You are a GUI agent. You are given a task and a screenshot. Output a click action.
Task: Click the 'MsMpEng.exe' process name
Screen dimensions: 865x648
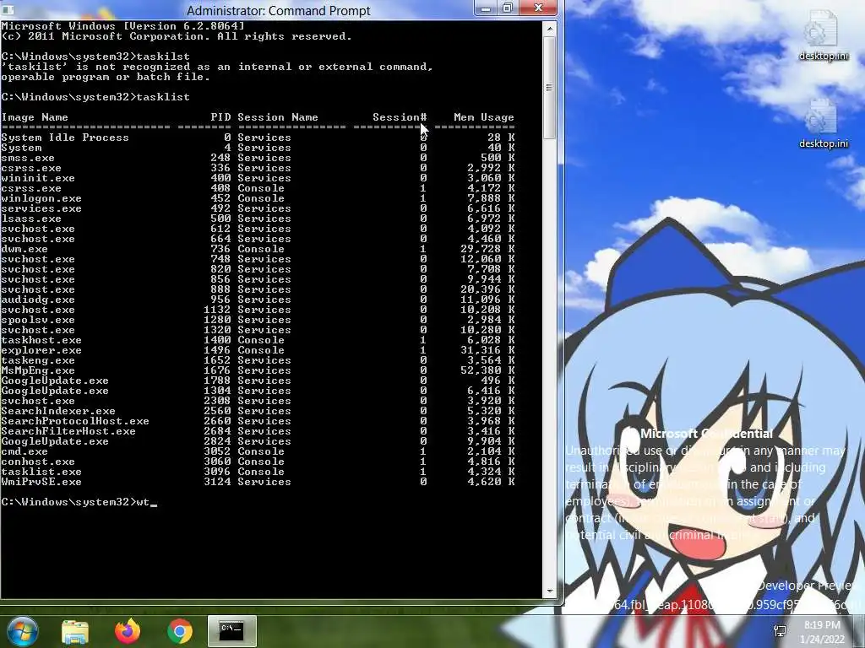(x=38, y=371)
